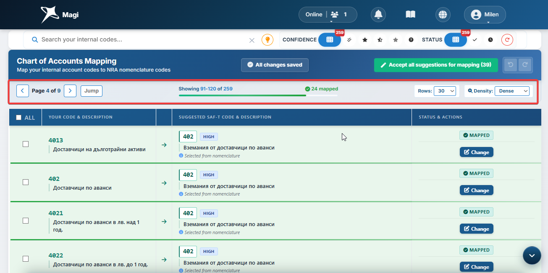Filter confidence by double checkmark

(349, 40)
